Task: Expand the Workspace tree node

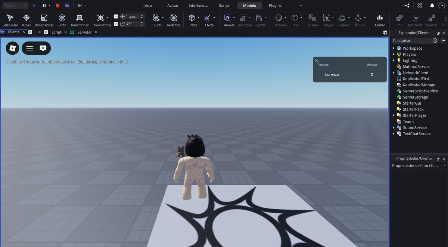Action: pos(393,48)
